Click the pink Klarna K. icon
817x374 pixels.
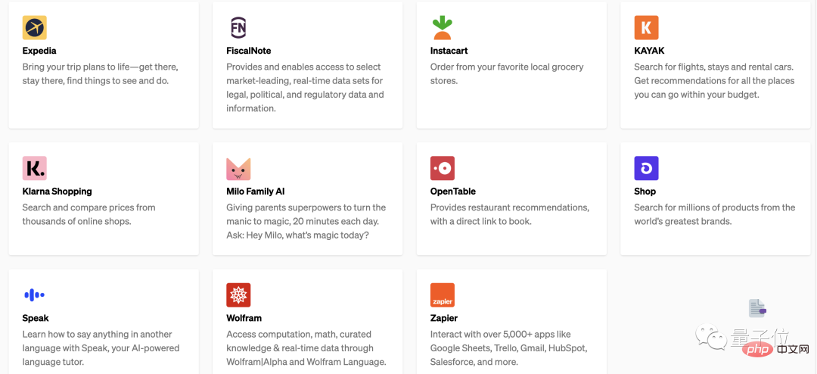34,168
